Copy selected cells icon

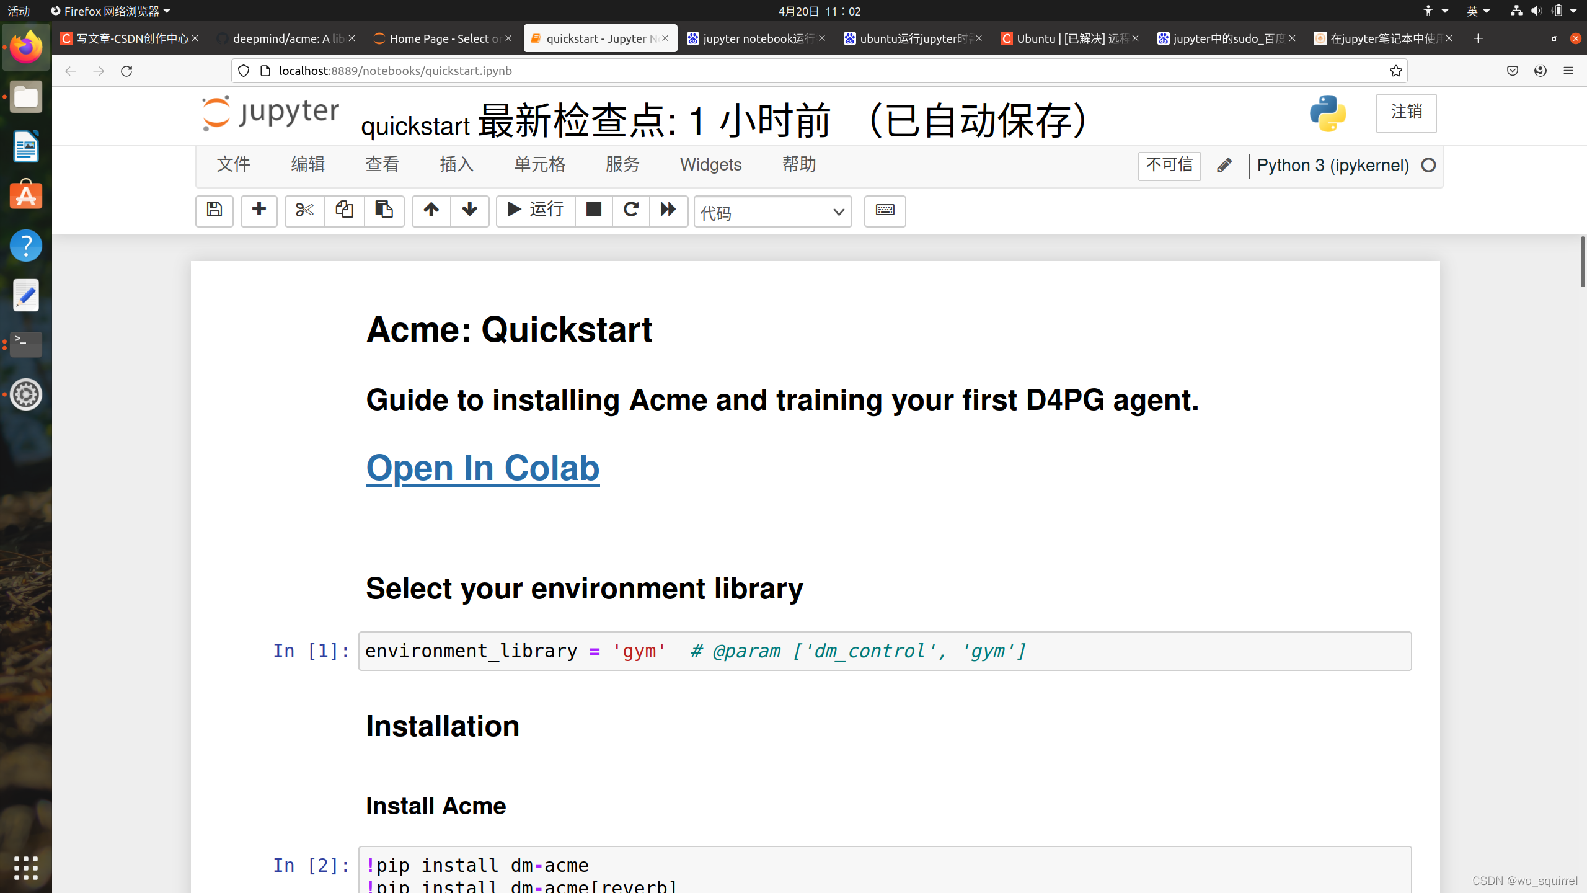coord(345,211)
